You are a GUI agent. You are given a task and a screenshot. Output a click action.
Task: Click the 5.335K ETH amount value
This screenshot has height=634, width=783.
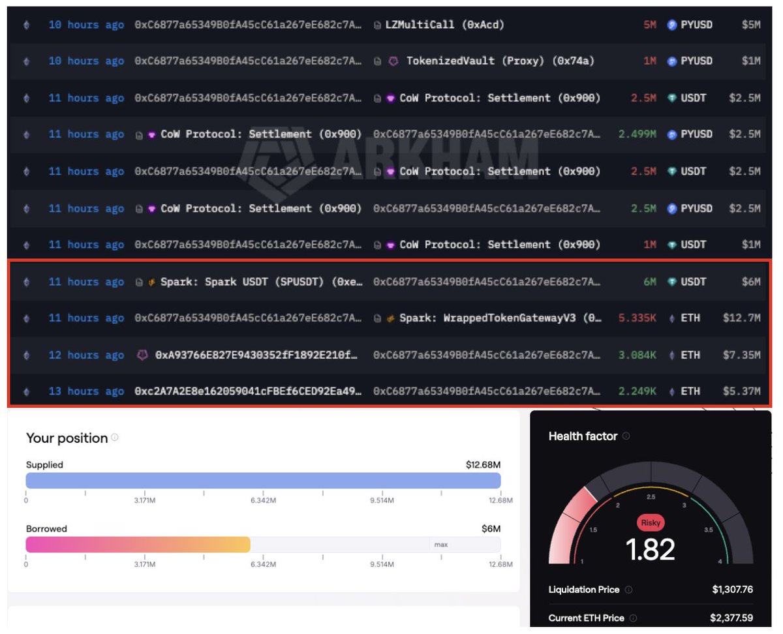(x=637, y=318)
